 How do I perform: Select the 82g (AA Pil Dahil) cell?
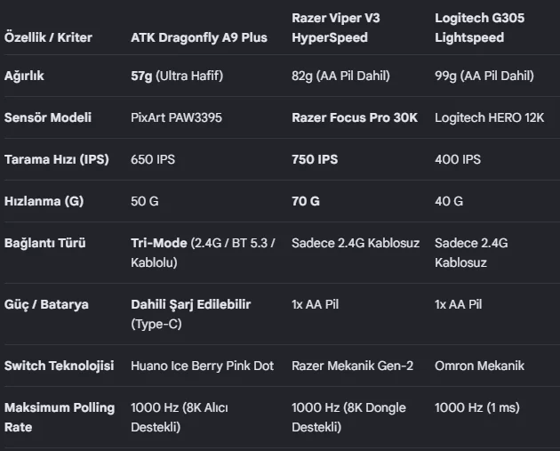[340, 76]
